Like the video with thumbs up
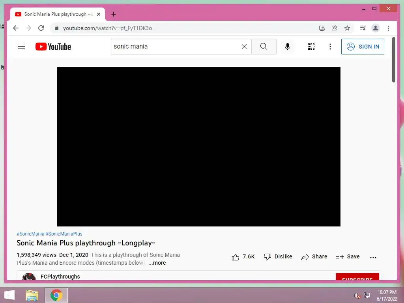This screenshot has width=404, height=303. click(x=243, y=256)
